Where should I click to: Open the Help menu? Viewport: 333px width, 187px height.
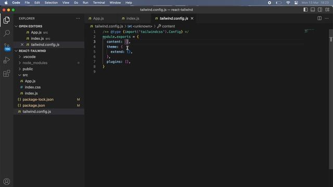pos(129,3)
